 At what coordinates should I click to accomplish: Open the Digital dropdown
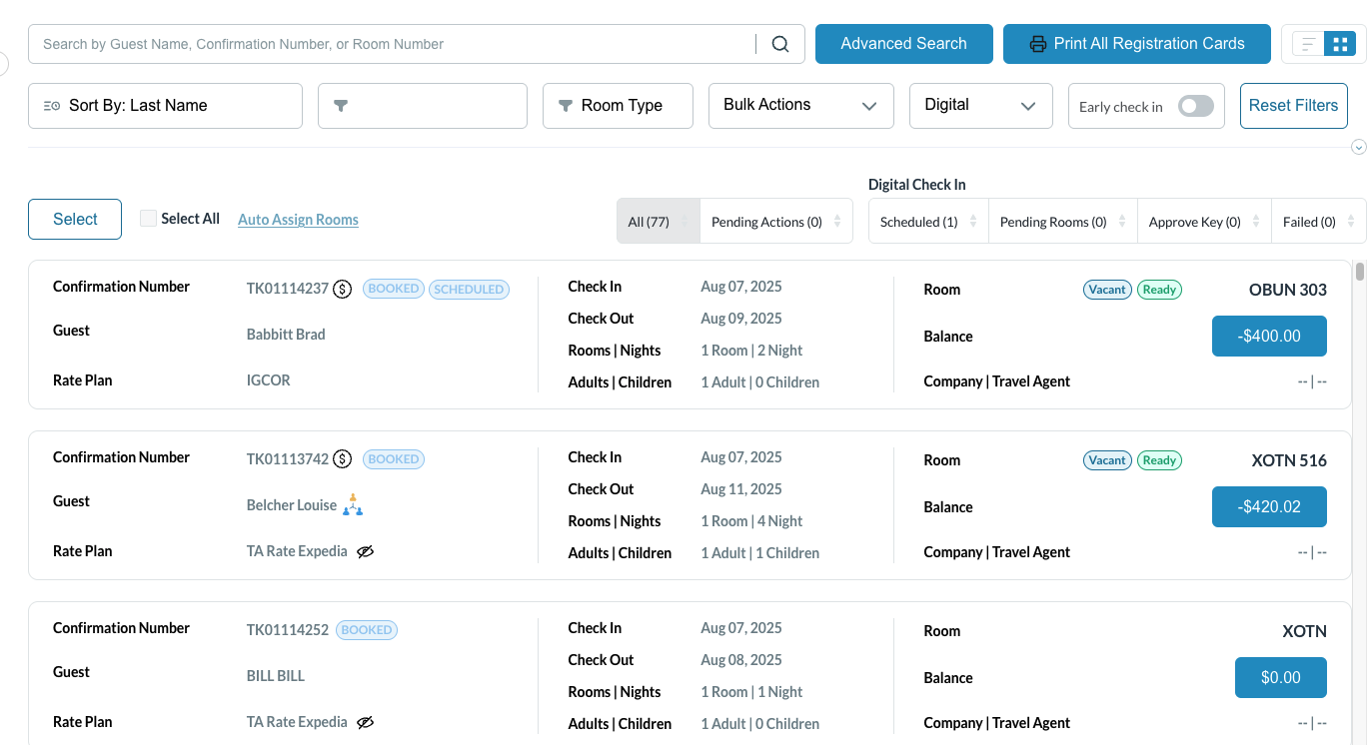tap(980, 106)
